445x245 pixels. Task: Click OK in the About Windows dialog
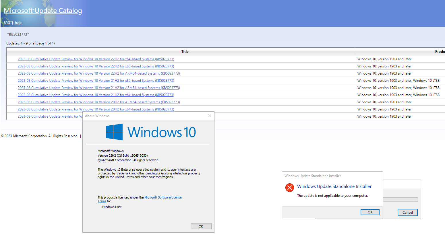(201, 226)
